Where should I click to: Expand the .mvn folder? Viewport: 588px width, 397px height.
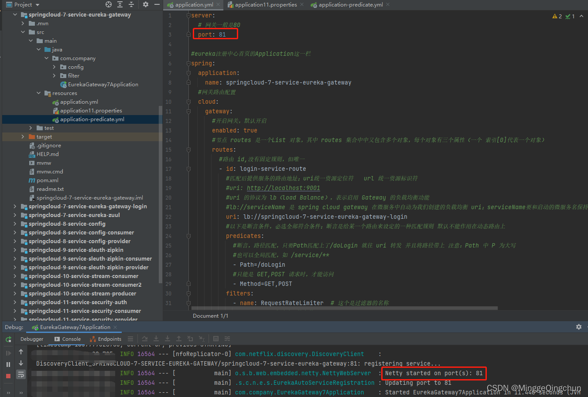pos(23,23)
